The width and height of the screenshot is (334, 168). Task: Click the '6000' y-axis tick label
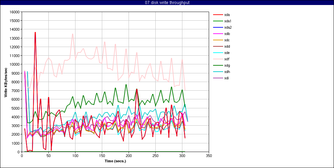pos(16,99)
